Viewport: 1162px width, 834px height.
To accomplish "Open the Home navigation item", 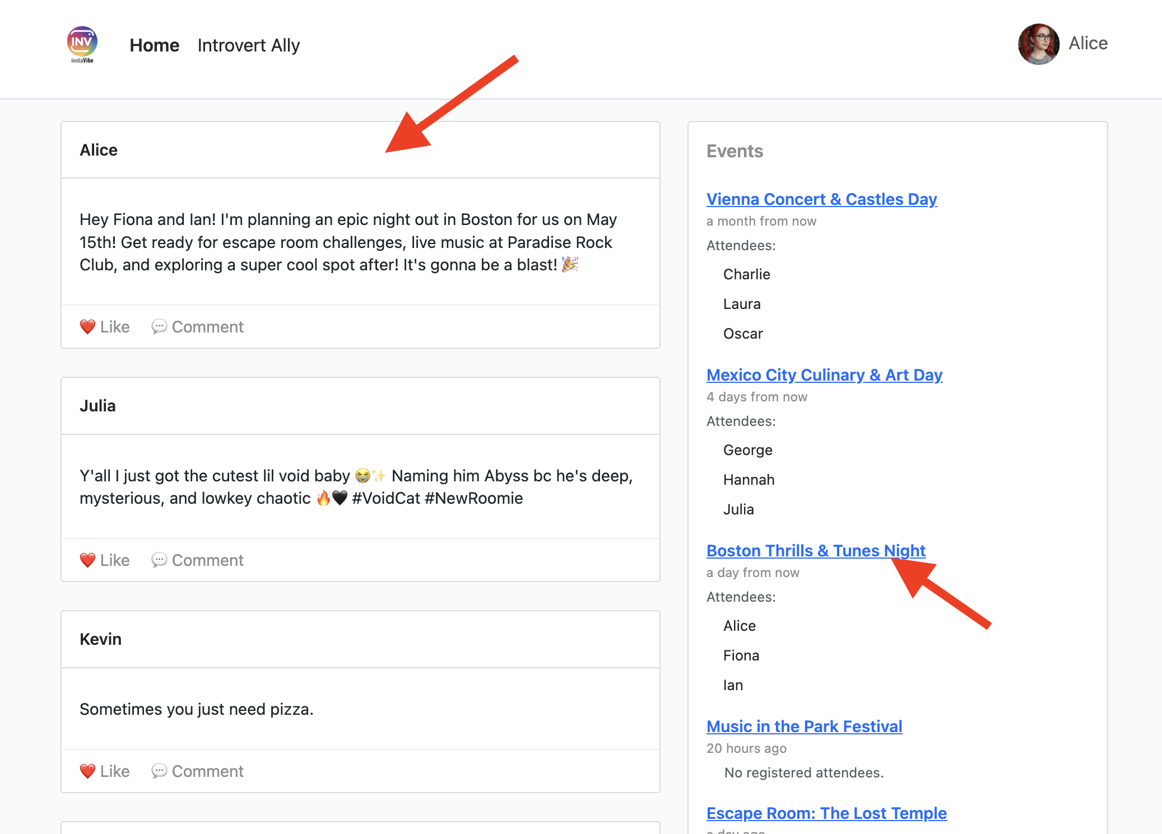I will pyautogui.click(x=154, y=45).
